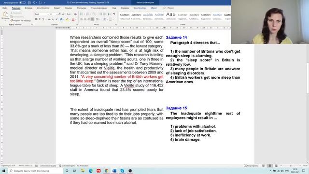Screen dimensions: 309x174
Task: Click the Increase Font Size icon
Action: tap(60, 14)
